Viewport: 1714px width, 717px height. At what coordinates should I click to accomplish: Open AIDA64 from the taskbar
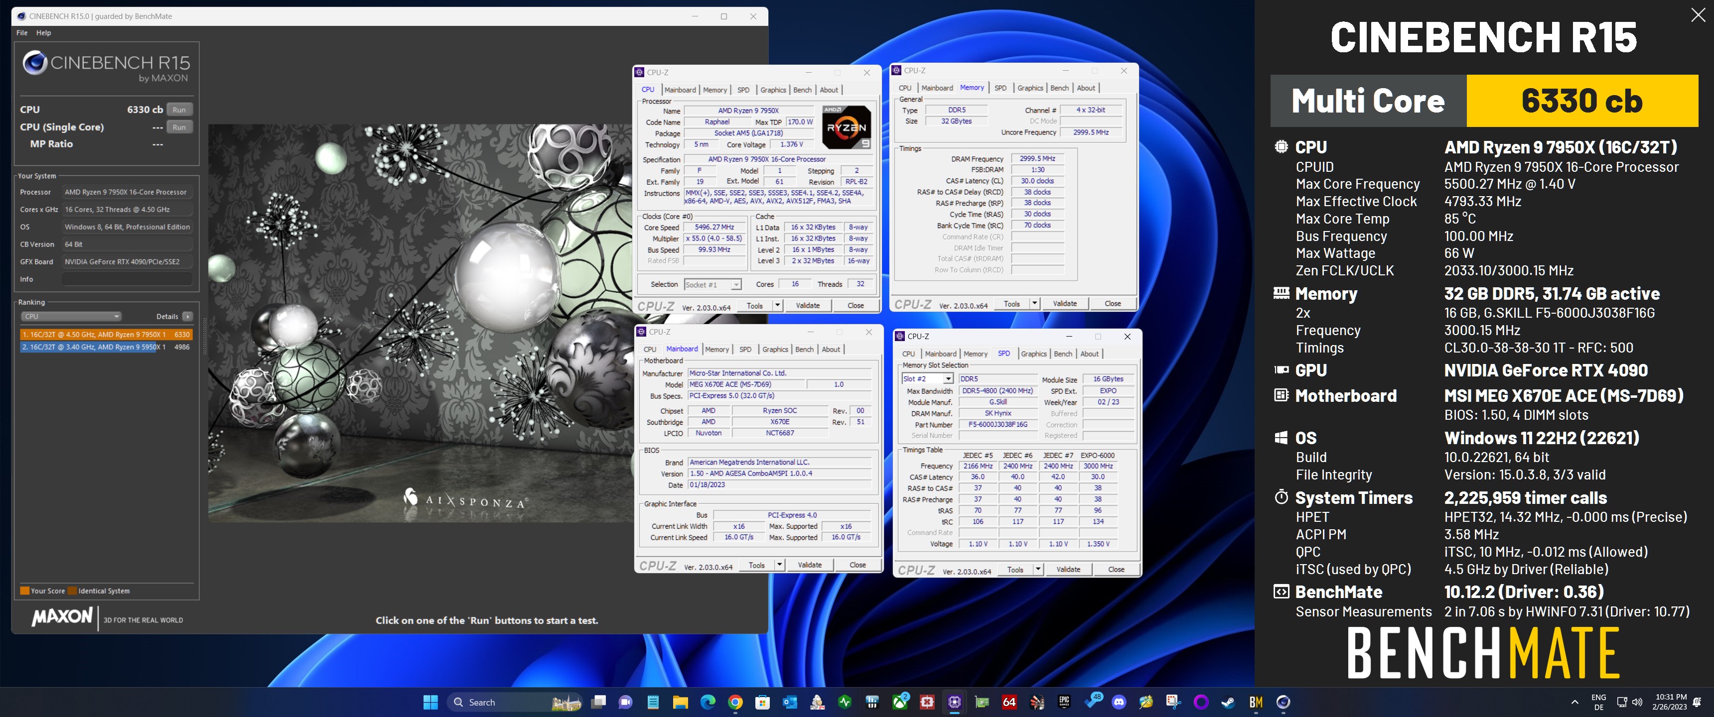click(1009, 702)
